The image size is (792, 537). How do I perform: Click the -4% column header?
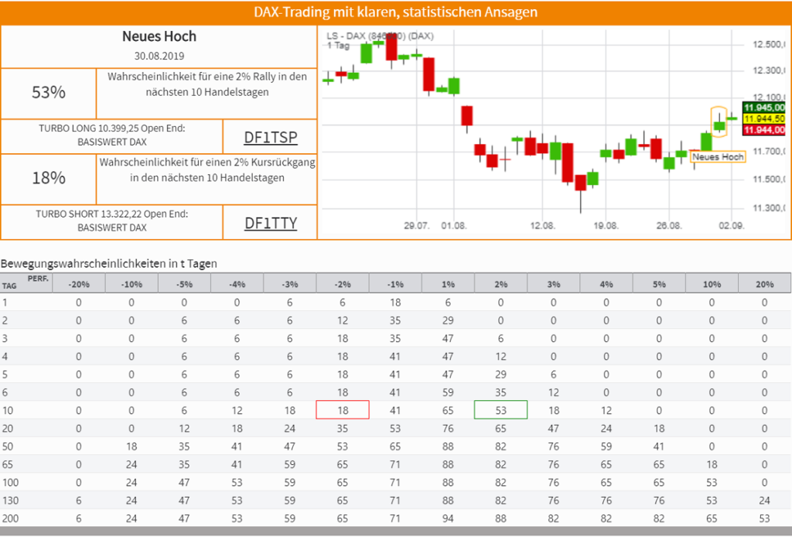(x=237, y=284)
